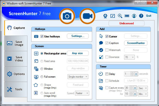The width and height of the screenshot is (159, 106).
Task: Toggle the Use hotkeys checkbox
Action: [x=42, y=36]
